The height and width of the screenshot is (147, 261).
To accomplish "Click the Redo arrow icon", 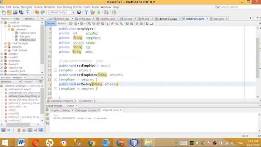I will tap(42, 12).
